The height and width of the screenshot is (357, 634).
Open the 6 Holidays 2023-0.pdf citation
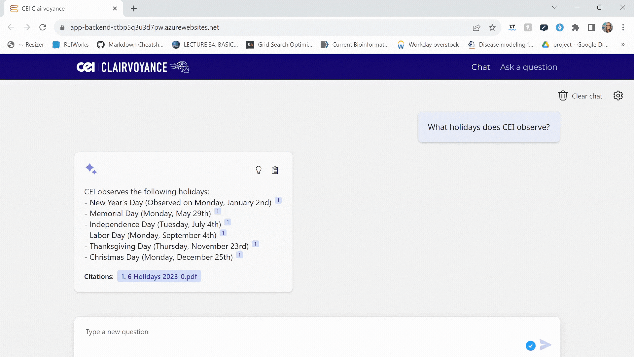(159, 276)
